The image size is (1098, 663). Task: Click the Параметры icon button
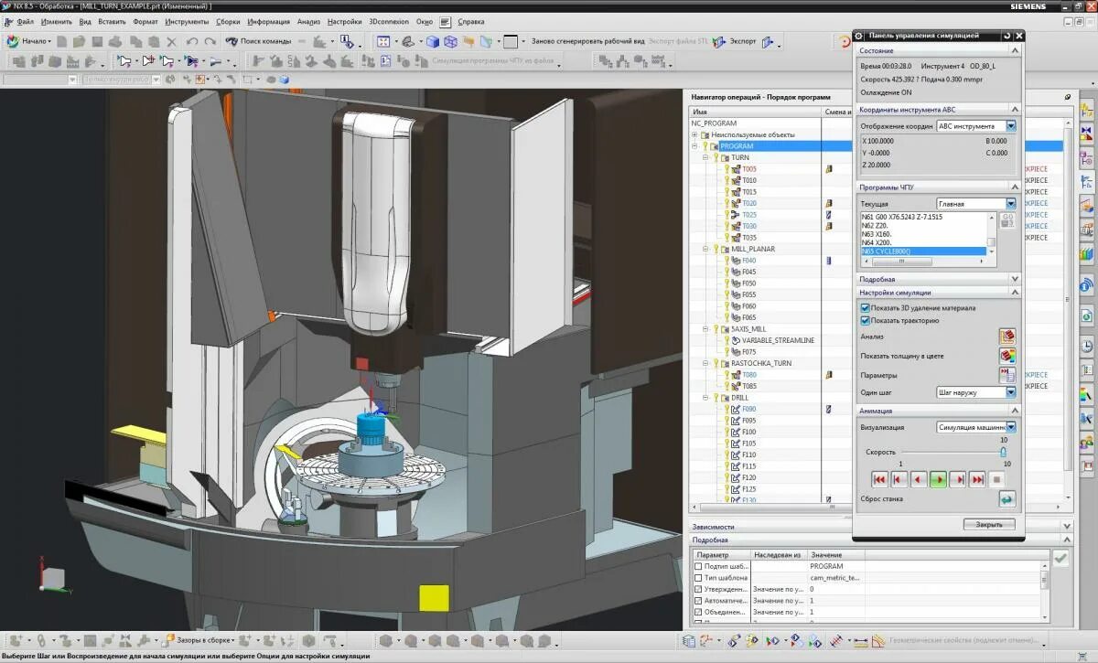pos(1006,375)
